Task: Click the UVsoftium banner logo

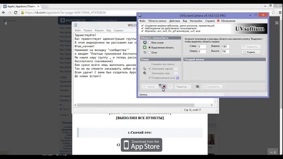Action: (x=249, y=29)
